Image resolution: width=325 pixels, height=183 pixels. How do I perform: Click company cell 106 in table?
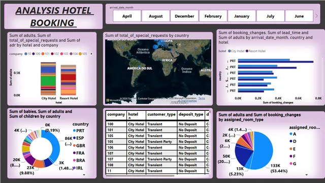116,147
